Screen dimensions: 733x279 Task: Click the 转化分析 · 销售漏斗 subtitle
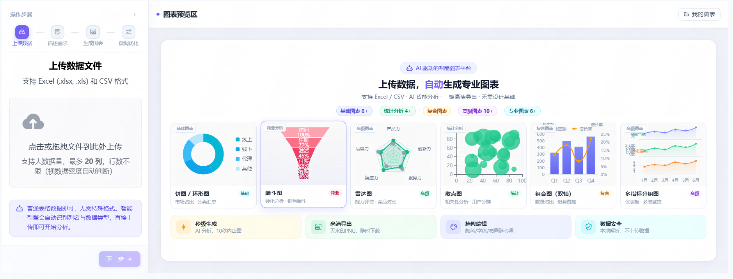286,201
